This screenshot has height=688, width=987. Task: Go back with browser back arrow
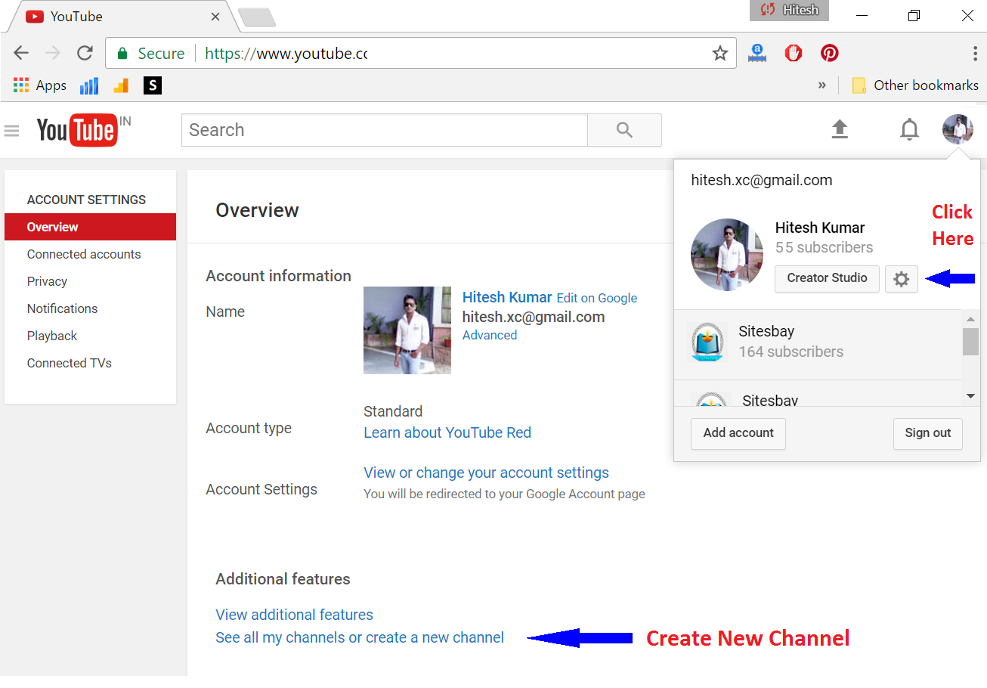21,53
